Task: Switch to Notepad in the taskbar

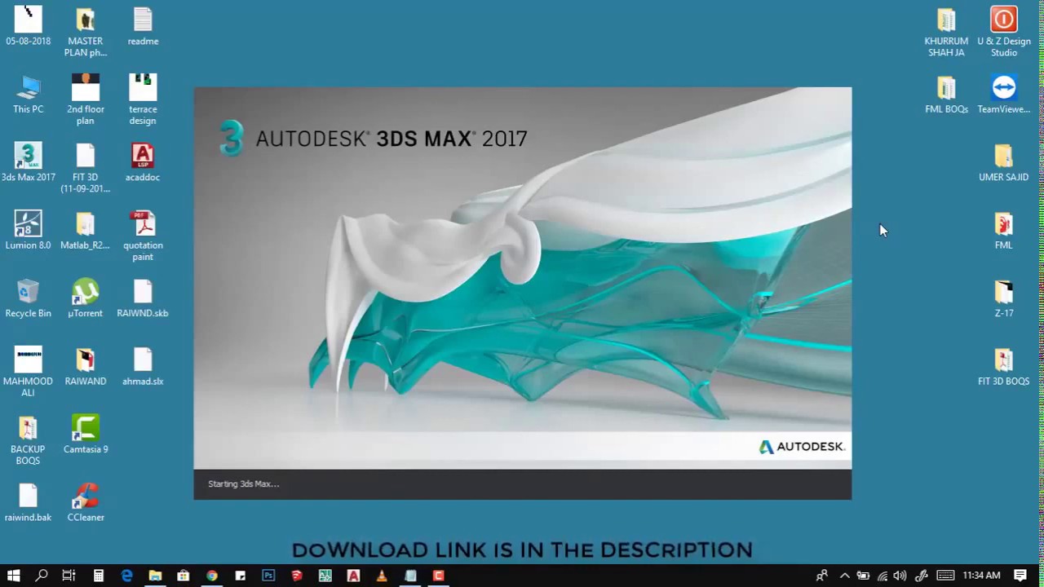Action: click(410, 576)
